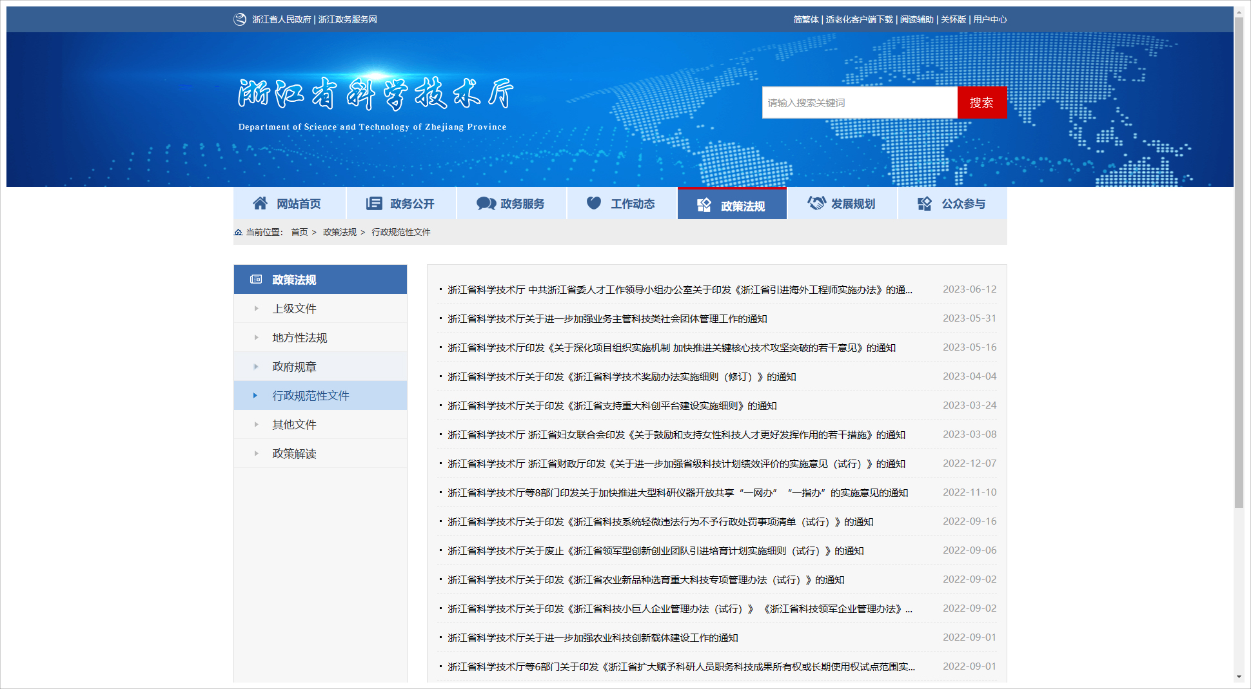The width and height of the screenshot is (1251, 689).
Task: Open 关怀版 accessibility mode link
Action: click(x=953, y=19)
